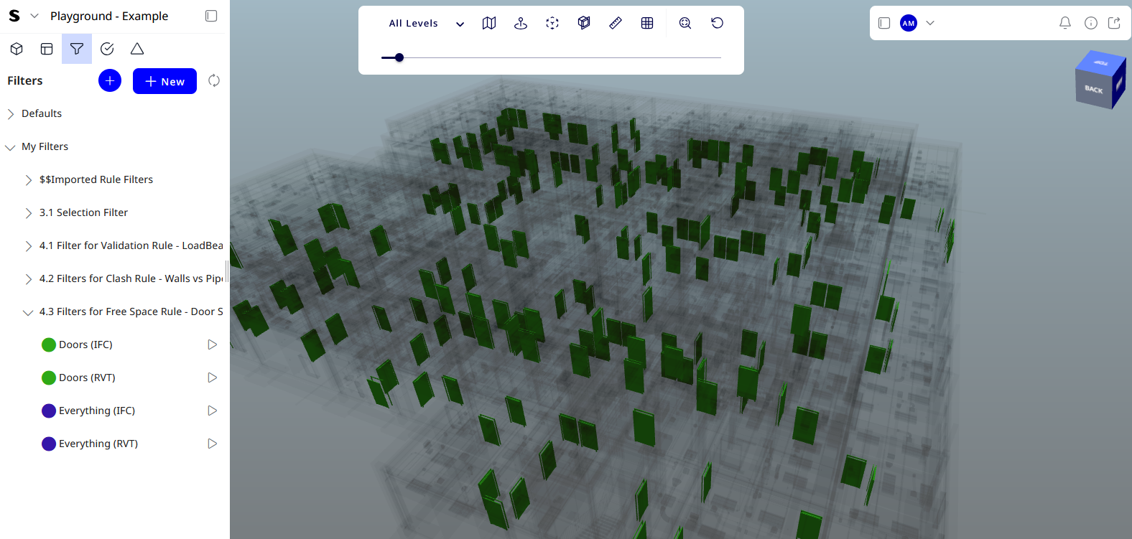Viewport: 1132px width, 539px height.
Task: Reset the view with the circular arrow
Action: (717, 23)
